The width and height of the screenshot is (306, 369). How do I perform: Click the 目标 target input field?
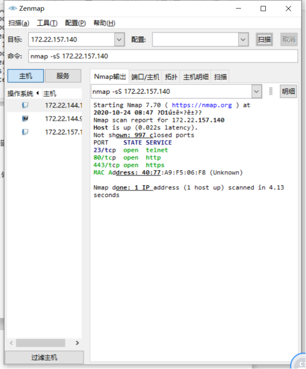pos(72,39)
